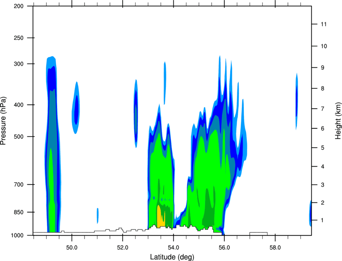Click the narrow blue streak near 58.8 latitude
The image size is (342, 261).
click(x=297, y=101)
